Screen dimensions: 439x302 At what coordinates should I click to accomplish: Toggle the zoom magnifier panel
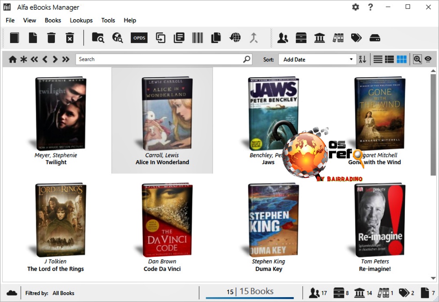tap(417, 59)
